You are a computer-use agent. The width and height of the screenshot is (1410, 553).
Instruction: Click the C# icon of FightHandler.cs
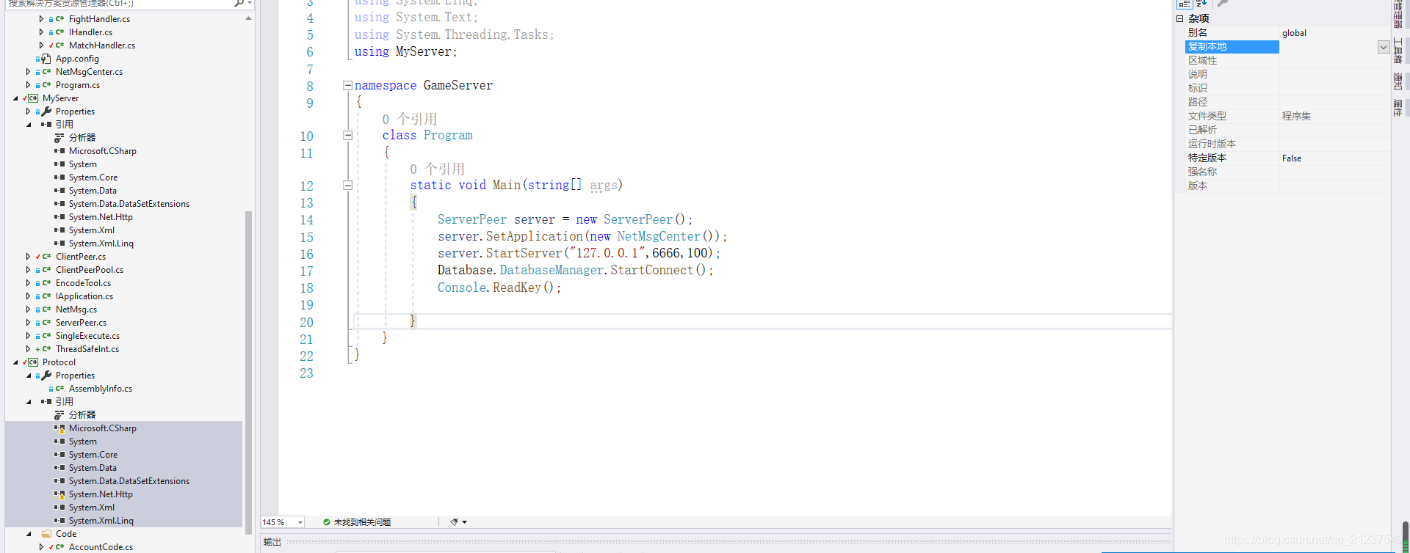[59, 19]
